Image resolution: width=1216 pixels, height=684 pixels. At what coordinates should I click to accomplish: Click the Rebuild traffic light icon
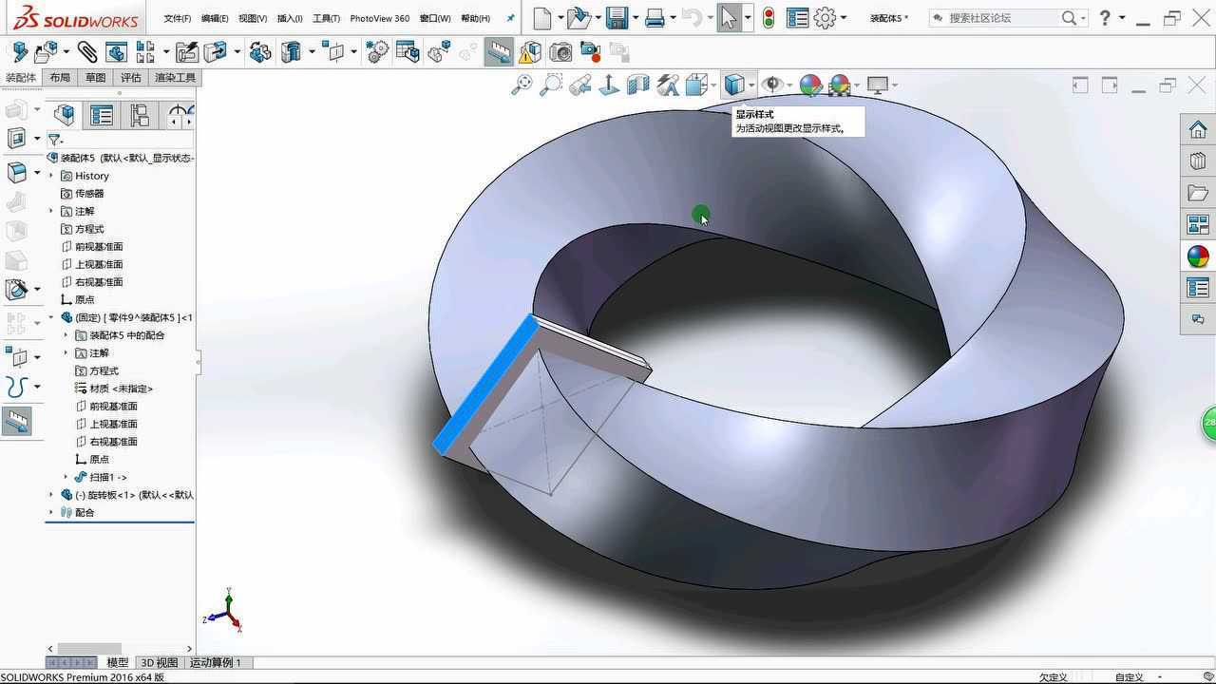click(x=769, y=18)
